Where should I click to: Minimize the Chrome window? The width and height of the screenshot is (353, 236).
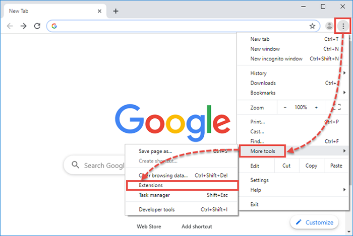tap(303, 7)
